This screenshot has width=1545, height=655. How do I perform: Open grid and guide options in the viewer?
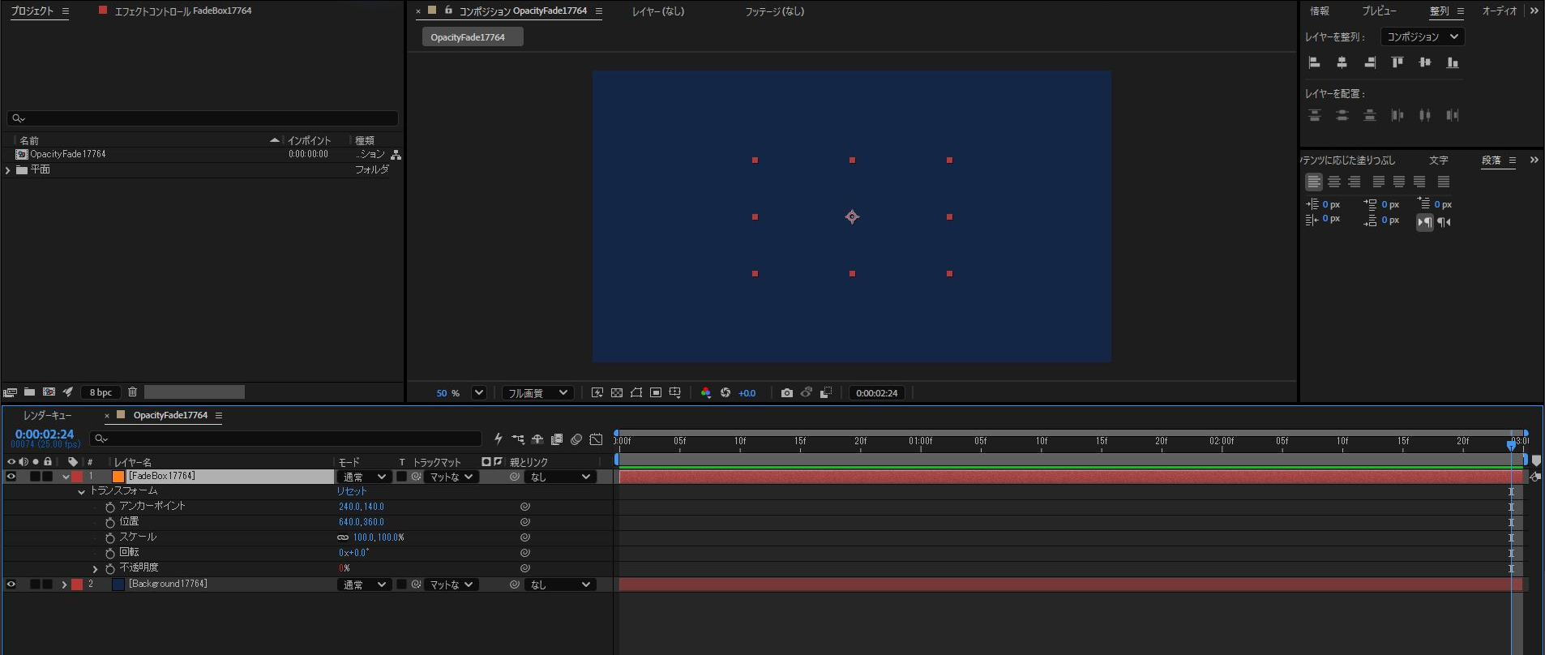coord(675,393)
